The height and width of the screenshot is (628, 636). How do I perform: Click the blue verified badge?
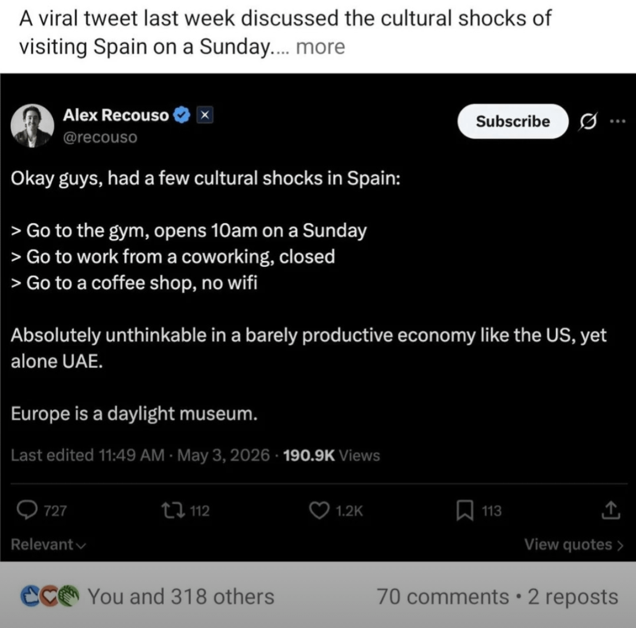click(182, 115)
